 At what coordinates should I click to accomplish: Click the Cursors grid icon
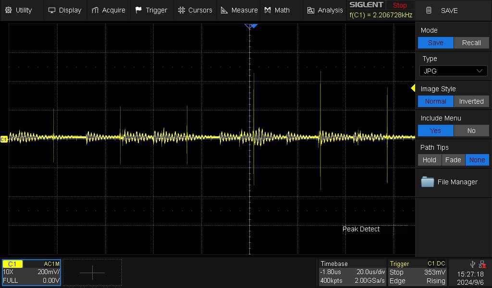pyautogui.click(x=181, y=10)
